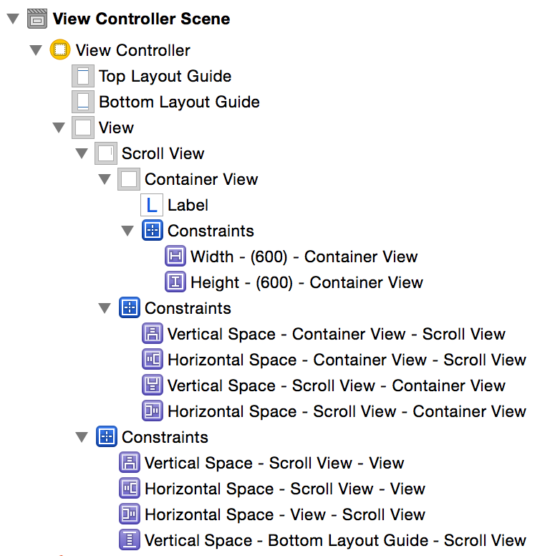Viewport: 560px width, 556px height.
Task: Click the Height constraint icon
Action: [175, 282]
